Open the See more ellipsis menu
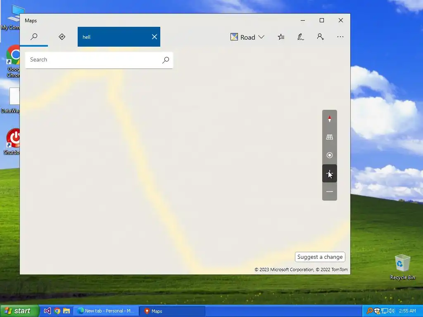 pos(340,37)
